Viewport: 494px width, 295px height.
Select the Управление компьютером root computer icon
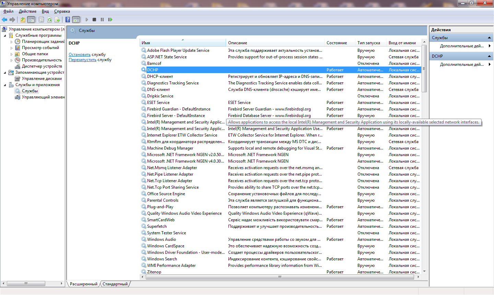(4, 29)
